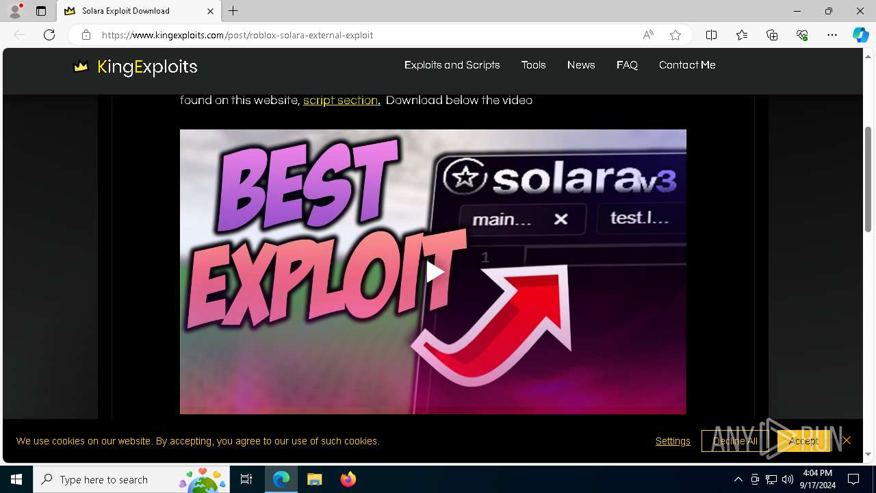
Task: Open network status tray icon
Action: [x=771, y=479]
